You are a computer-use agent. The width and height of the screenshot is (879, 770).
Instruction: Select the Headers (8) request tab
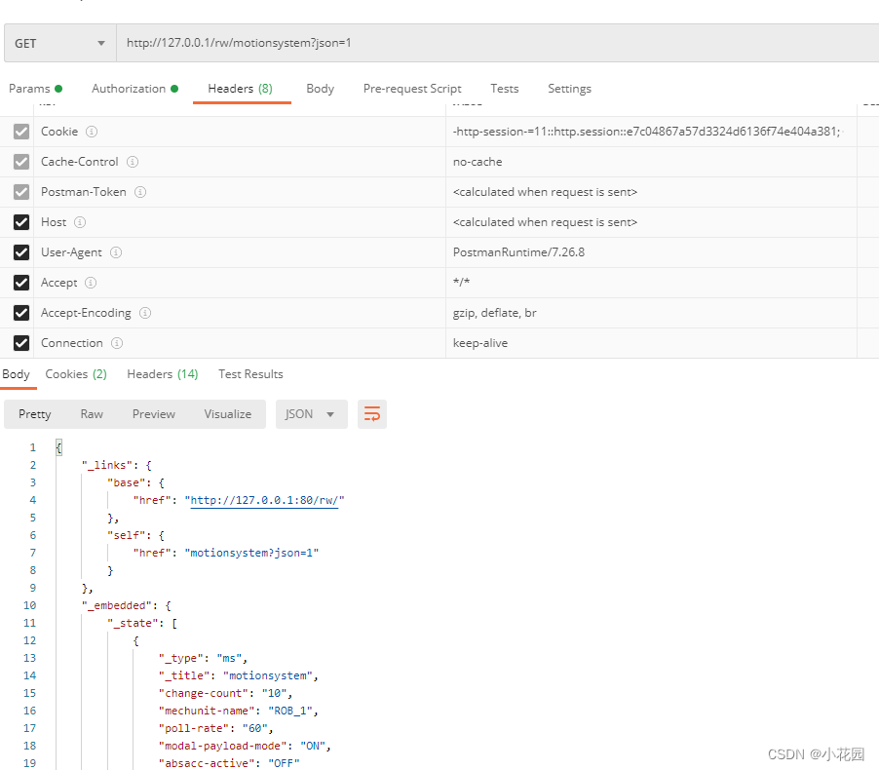click(x=240, y=89)
